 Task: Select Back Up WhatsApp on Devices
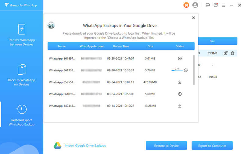click(22, 75)
